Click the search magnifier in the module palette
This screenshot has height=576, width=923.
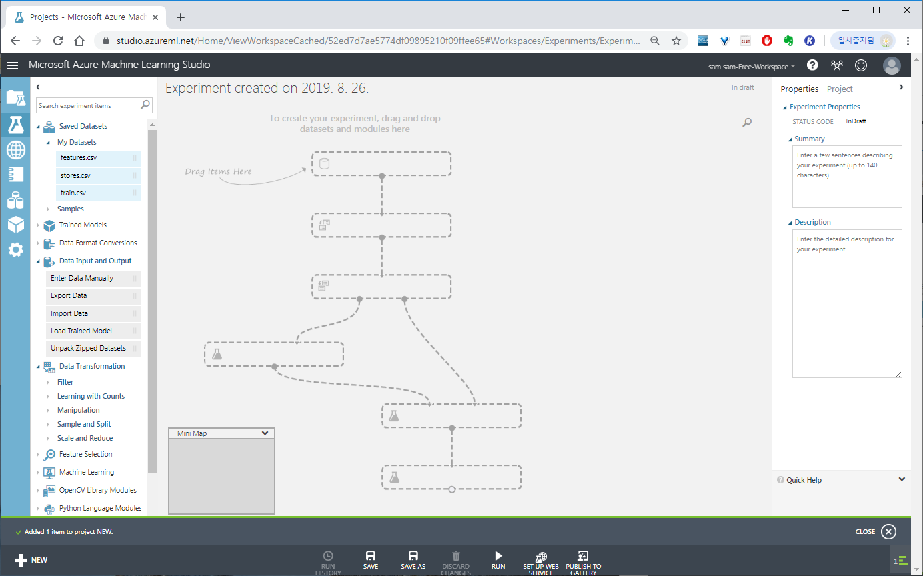click(x=145, y=105)
